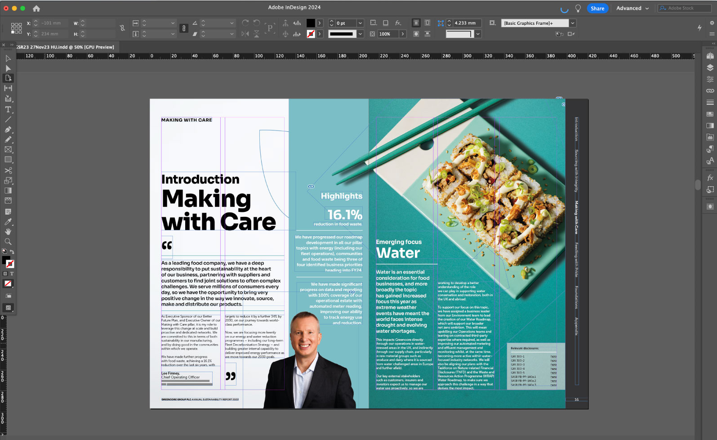The image size is (717, 440).
Task: Pick the Type tool
Action: click(x=8, y=109)
